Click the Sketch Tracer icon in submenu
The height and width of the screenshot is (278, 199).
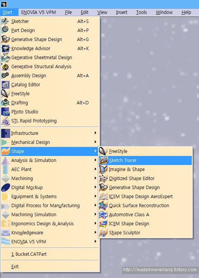tap(103, 160)
